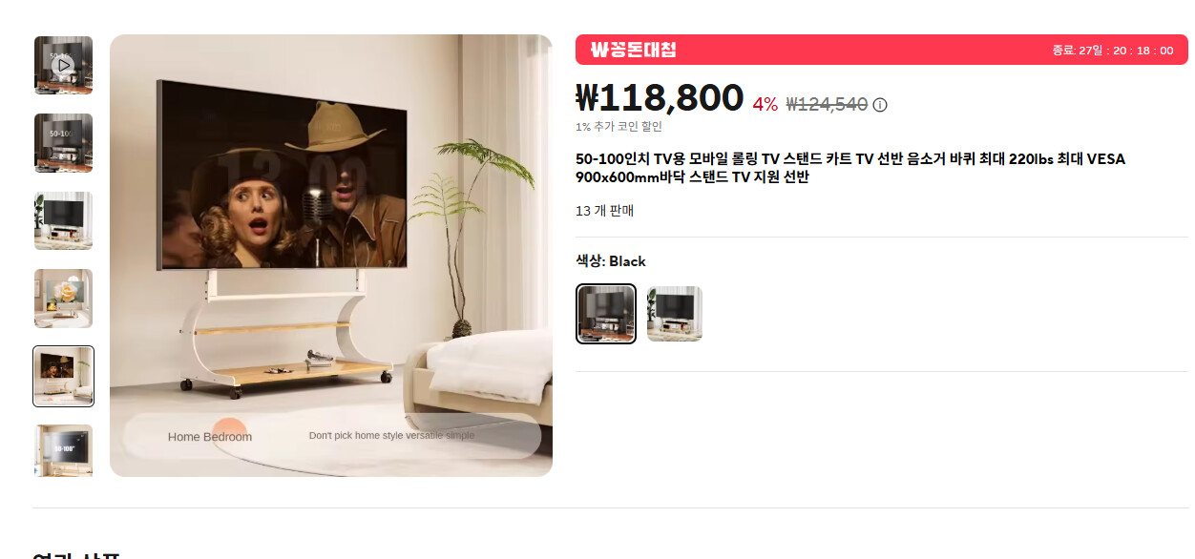Click the crossed-out ₩124,540 price
The width and height of the screenshot is (1195, 559).
827,105
